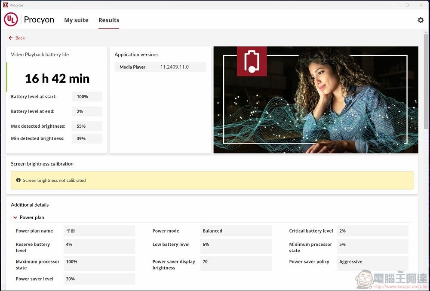The width and height of the screenshot is (430, 291).
Task: Switch to the My suite tab
Action: click(76, 20)
